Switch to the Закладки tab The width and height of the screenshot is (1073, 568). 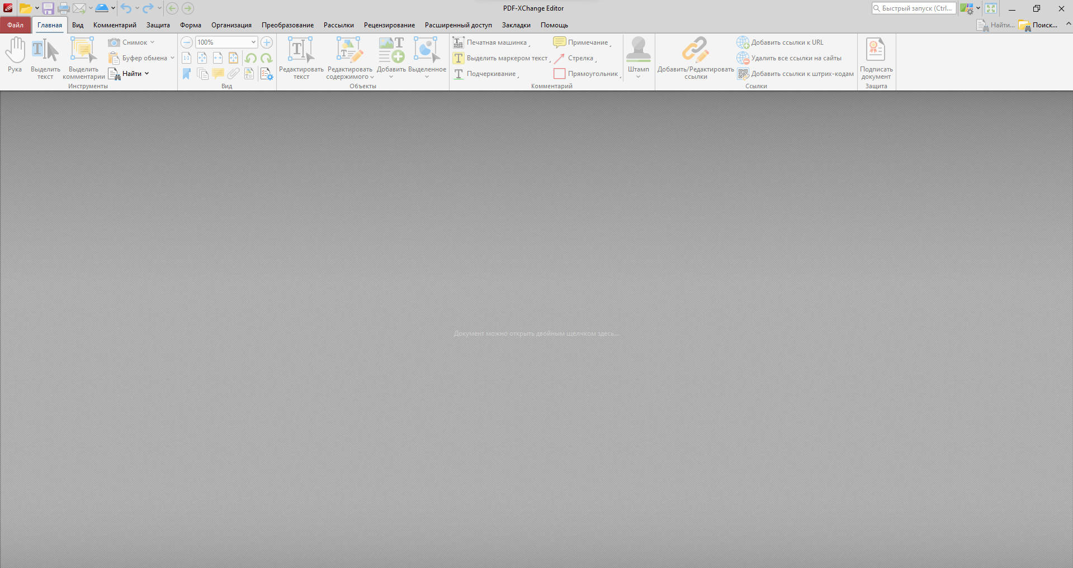pos(516,25)
